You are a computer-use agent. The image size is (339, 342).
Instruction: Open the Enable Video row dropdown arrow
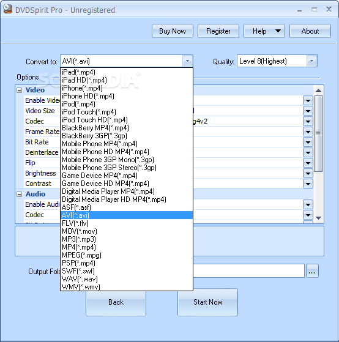click(308, 101)
